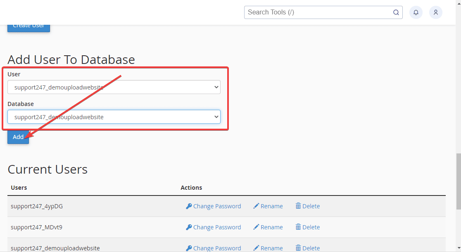Click the key icon beside support247_4ypDG's Change Password
The height and width of the screenshot is (252, 461).
tap(189, 206)
